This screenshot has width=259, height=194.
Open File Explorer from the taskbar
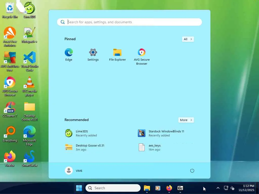click(x=147, y=188)
